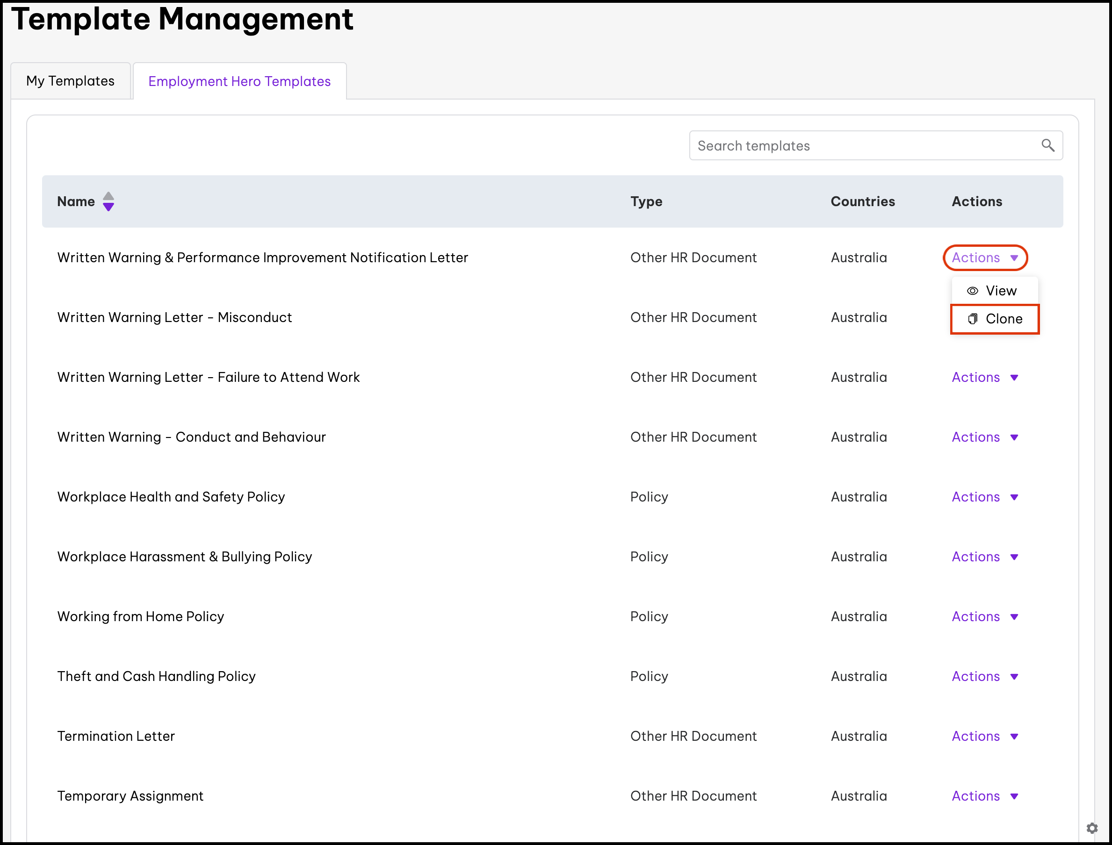The image size is (1112, 845).
Task: Click the copy icon next to Clone
Action: click(x=972, y=319)
